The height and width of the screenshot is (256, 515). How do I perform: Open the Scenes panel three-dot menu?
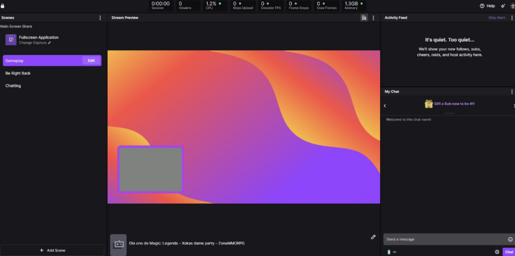100,18
